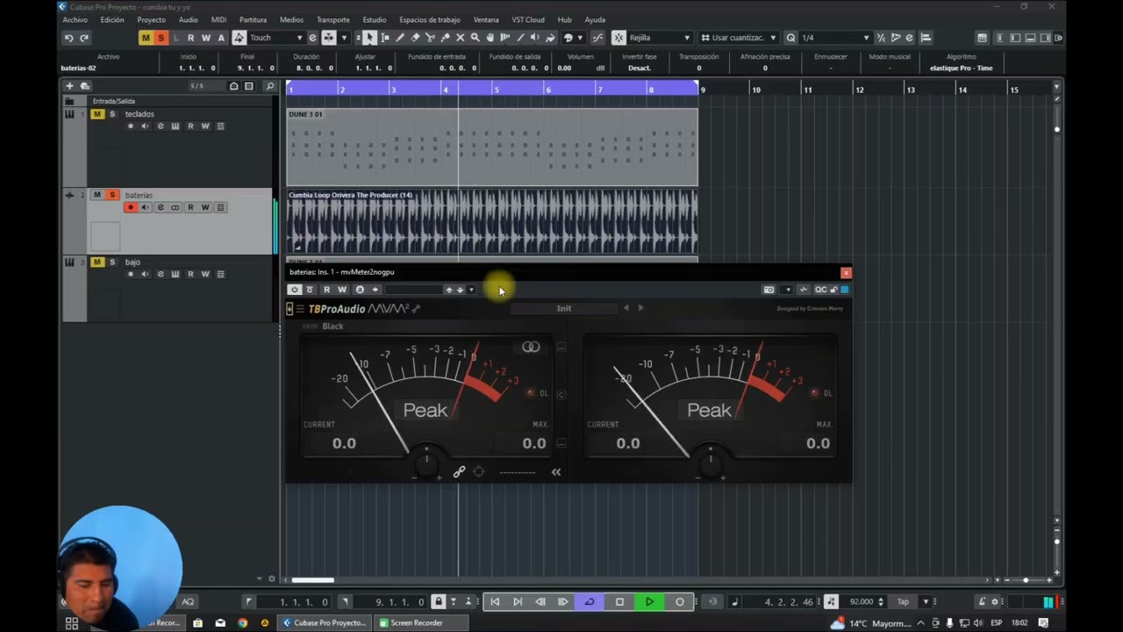Expand the color tool dropdown arrow
This screenshot has height=632, width=1123.
(x=581, y=38)
